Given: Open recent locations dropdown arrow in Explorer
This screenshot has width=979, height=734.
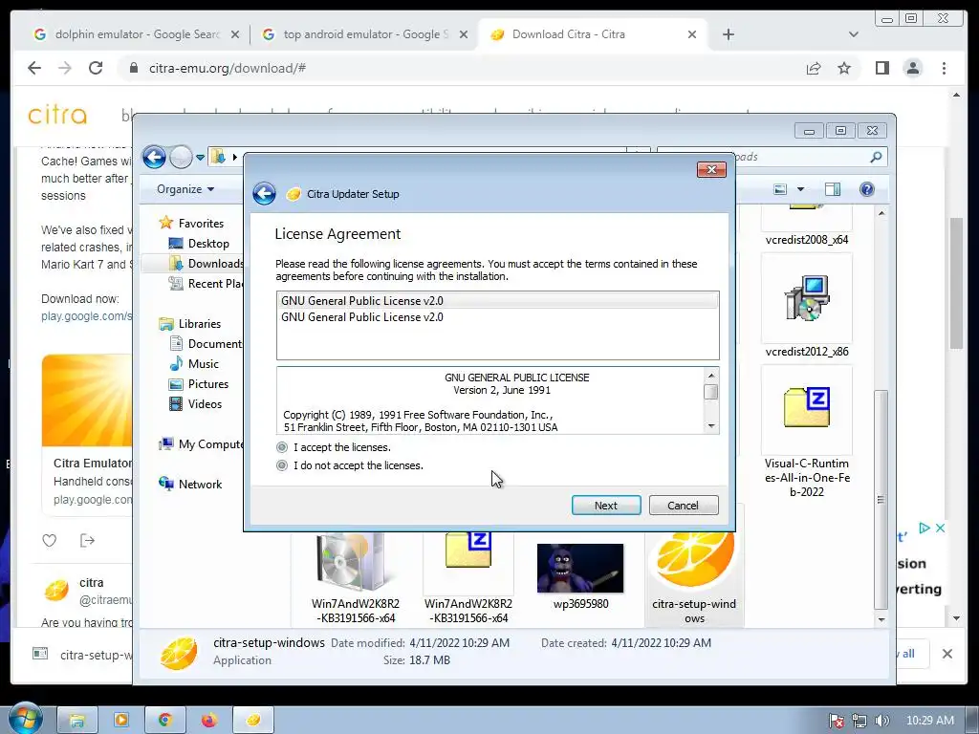Looking at the screenshot, I should (x=200, y=158).
